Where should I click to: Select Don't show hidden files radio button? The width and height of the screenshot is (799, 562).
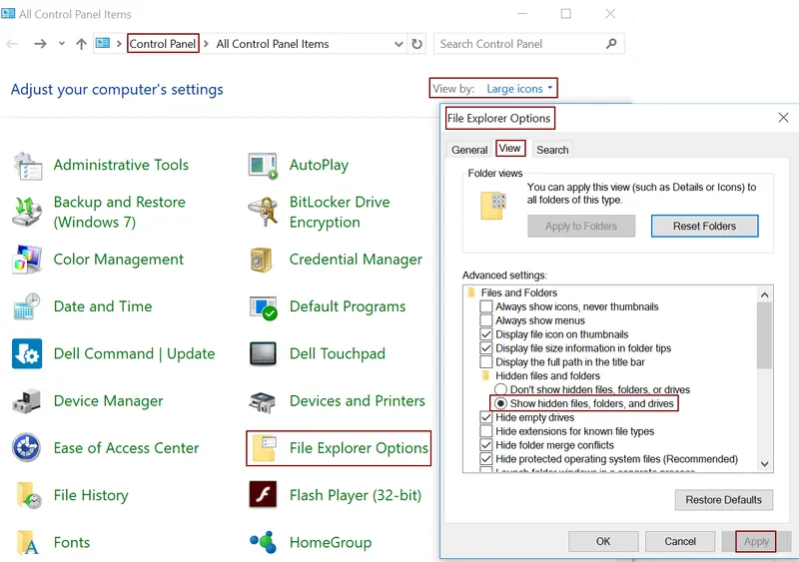pyautogui.click(x=500, y=389)
